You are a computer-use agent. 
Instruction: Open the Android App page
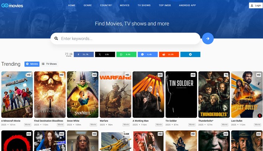pyautogui.click(x=187, y=5)
